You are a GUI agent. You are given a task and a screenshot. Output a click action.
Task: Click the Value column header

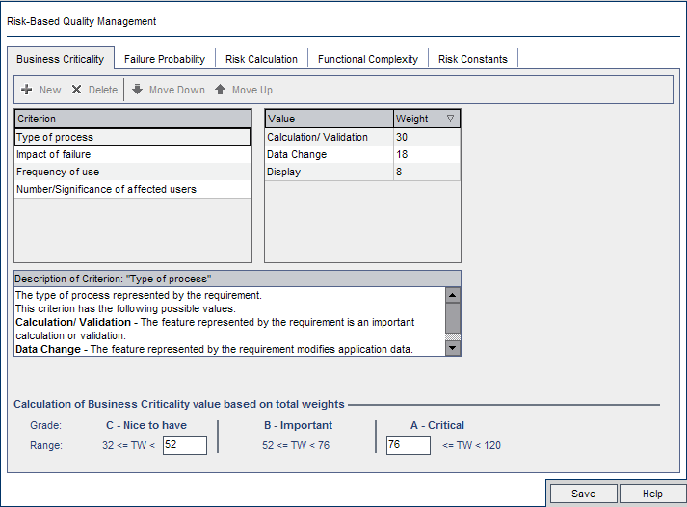[x=329, y=119]
